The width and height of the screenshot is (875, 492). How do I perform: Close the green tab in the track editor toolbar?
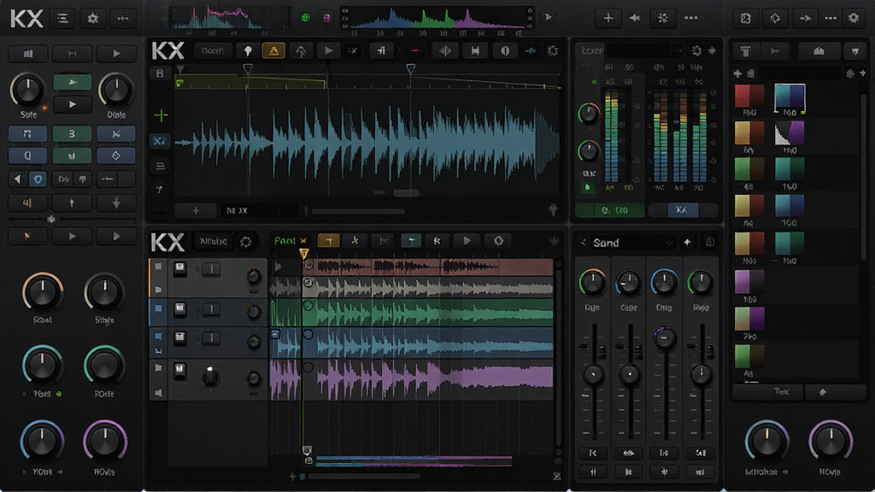[303, 240]
